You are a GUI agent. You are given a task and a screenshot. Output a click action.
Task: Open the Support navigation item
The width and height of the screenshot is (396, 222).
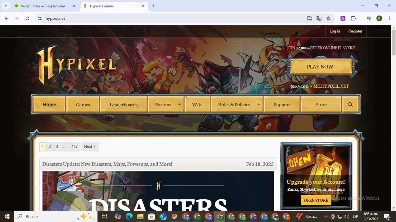(282, 105)
